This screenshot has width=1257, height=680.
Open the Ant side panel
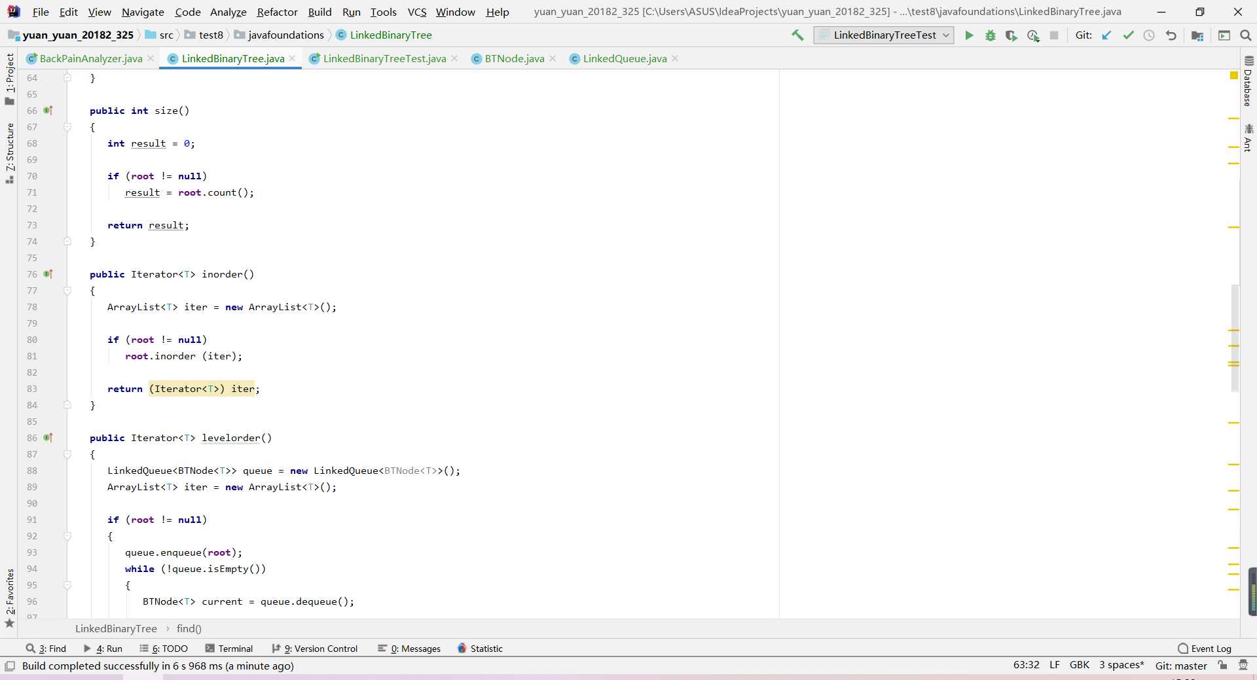pyautogui.click(x=1248, y=137)
